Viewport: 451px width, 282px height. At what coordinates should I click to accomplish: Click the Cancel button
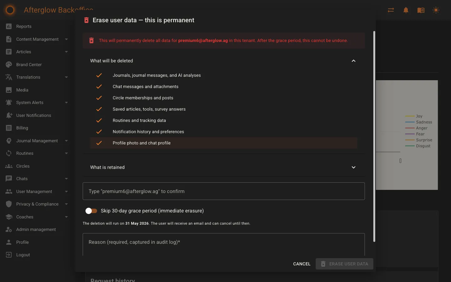click(x=302, y=264)
